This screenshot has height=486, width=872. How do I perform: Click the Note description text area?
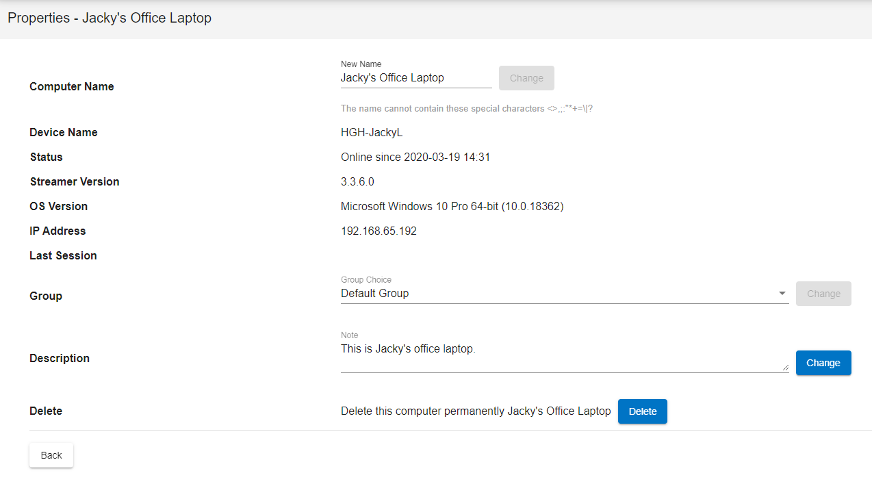pos(565,357)
